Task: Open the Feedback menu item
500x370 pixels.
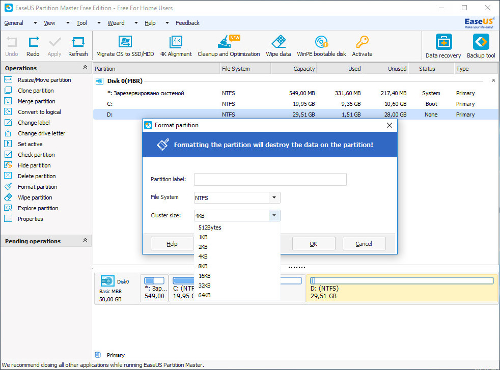Action: [187, 23]
